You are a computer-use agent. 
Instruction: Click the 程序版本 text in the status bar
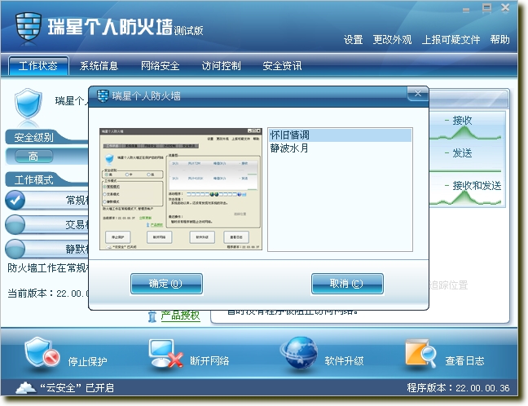click(458, 388)
